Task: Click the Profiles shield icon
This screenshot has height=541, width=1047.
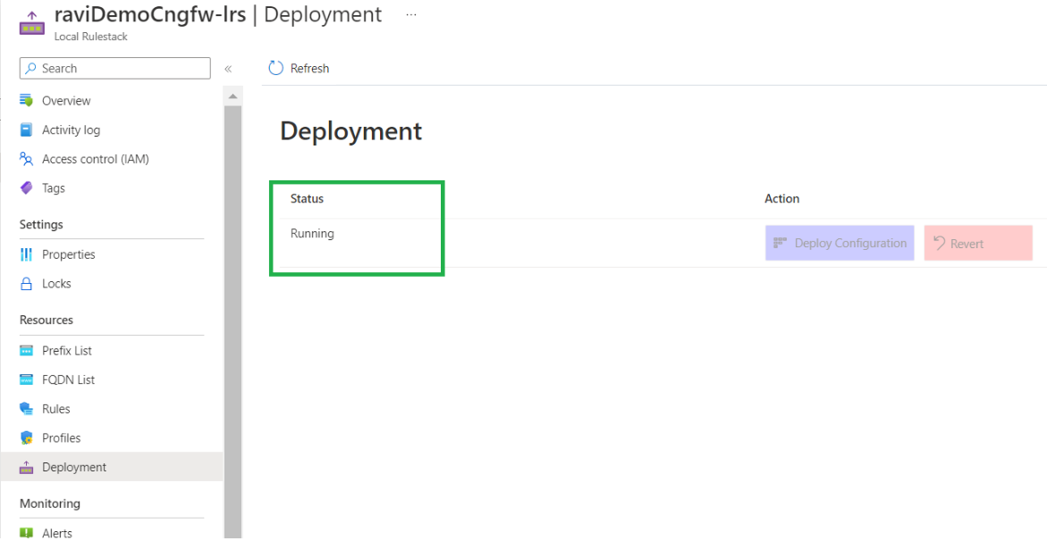Action: 26,438
